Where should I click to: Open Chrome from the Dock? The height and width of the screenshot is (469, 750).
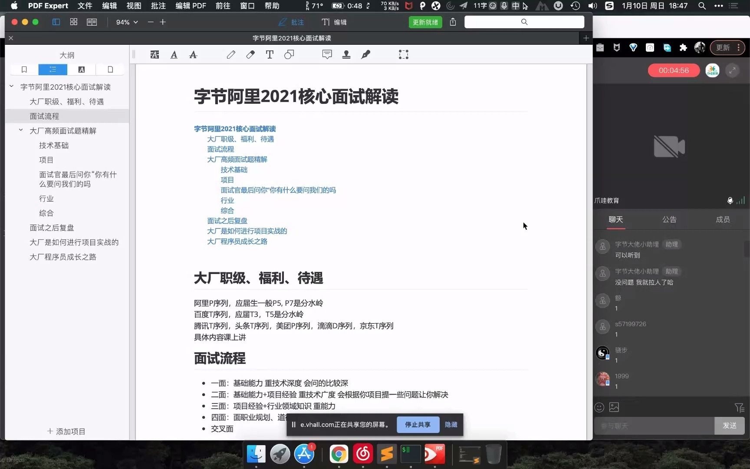tap(339, 455)
